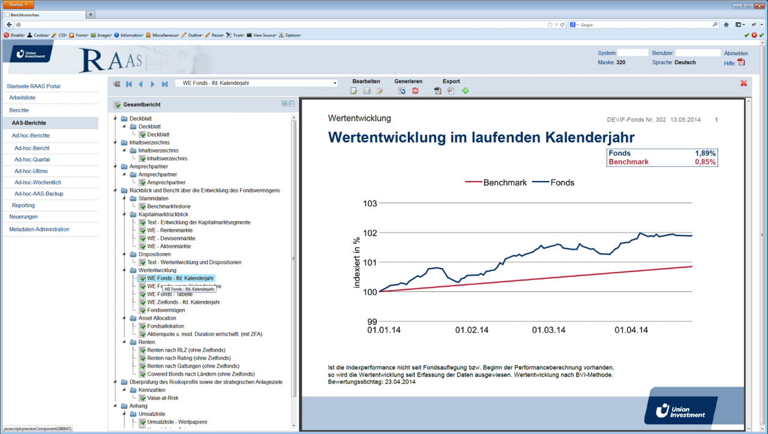Open new browser tab plus button
768x434 pixels.
(x=91, y=14)
